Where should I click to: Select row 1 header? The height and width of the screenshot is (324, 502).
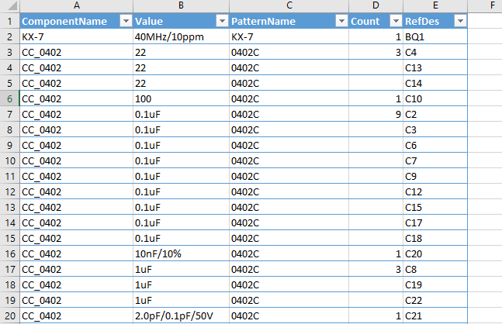click(10, 21)
